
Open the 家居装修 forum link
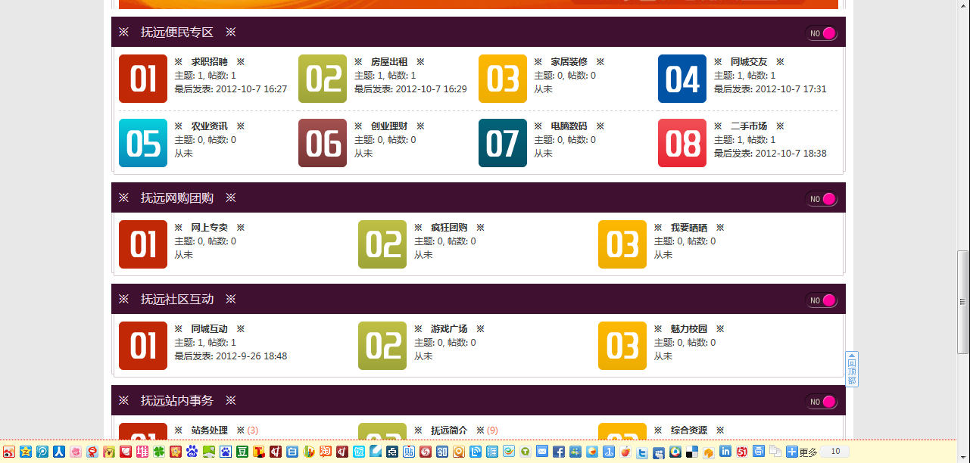(569, 62)
